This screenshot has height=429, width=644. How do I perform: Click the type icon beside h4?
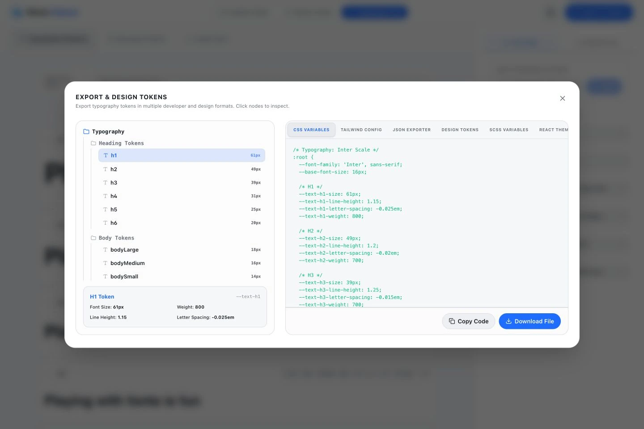click(106, 196)
